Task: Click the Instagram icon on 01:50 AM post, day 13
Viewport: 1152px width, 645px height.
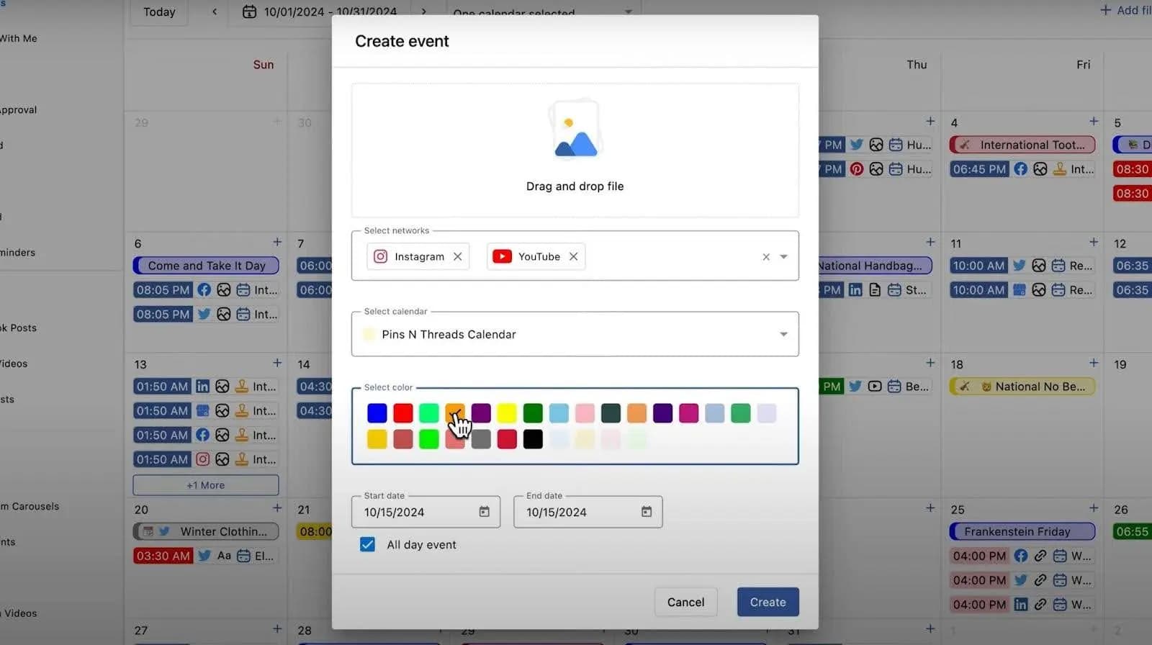Action: point(203,459)
